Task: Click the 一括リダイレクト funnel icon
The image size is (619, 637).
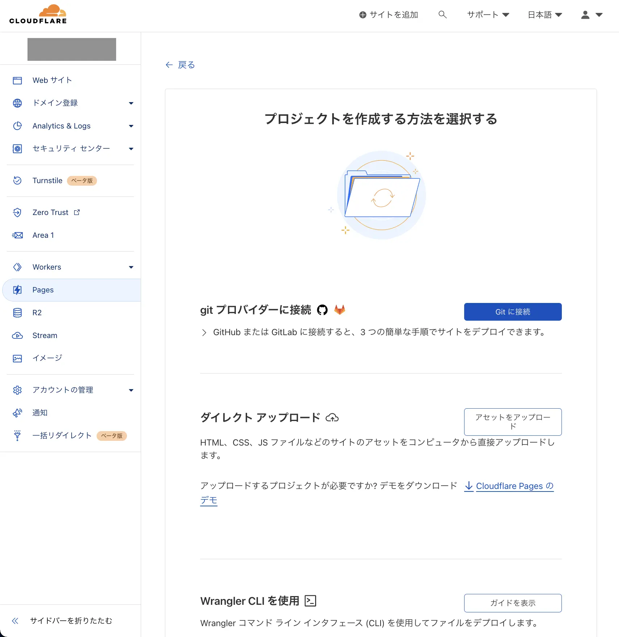Action: tap(17, 436)
